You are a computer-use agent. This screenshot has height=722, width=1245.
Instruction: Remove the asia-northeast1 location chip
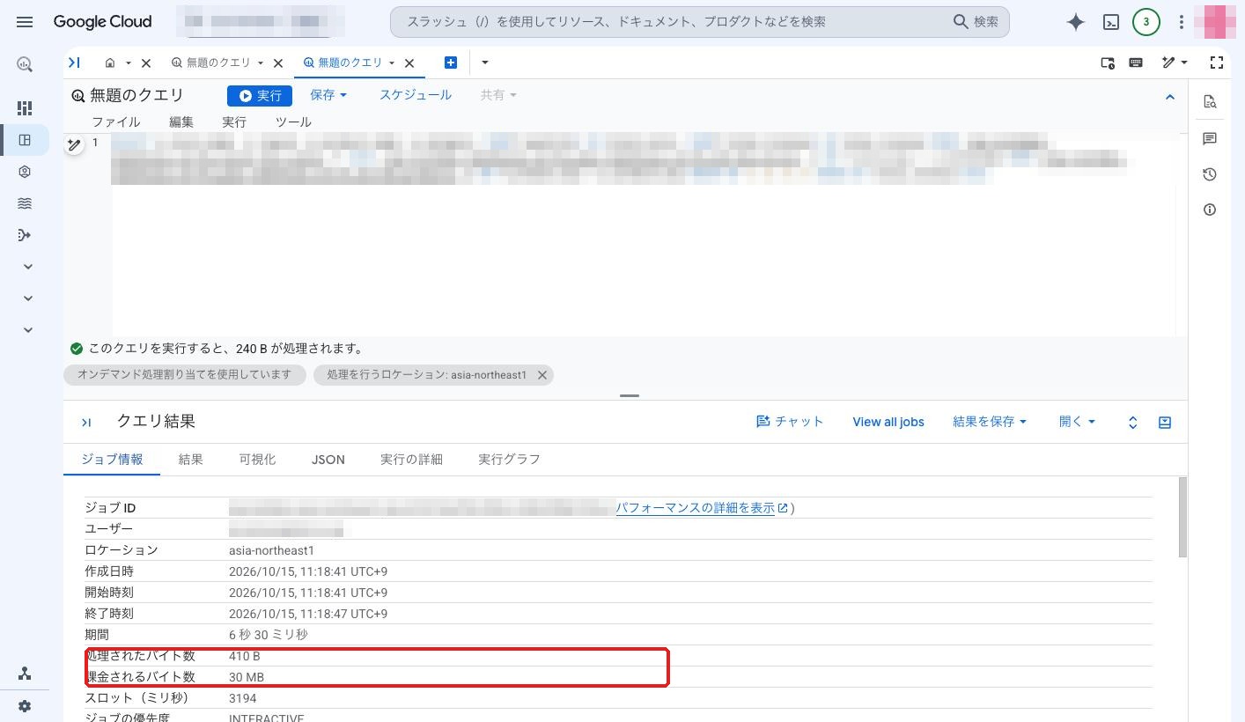pos(542,375)
